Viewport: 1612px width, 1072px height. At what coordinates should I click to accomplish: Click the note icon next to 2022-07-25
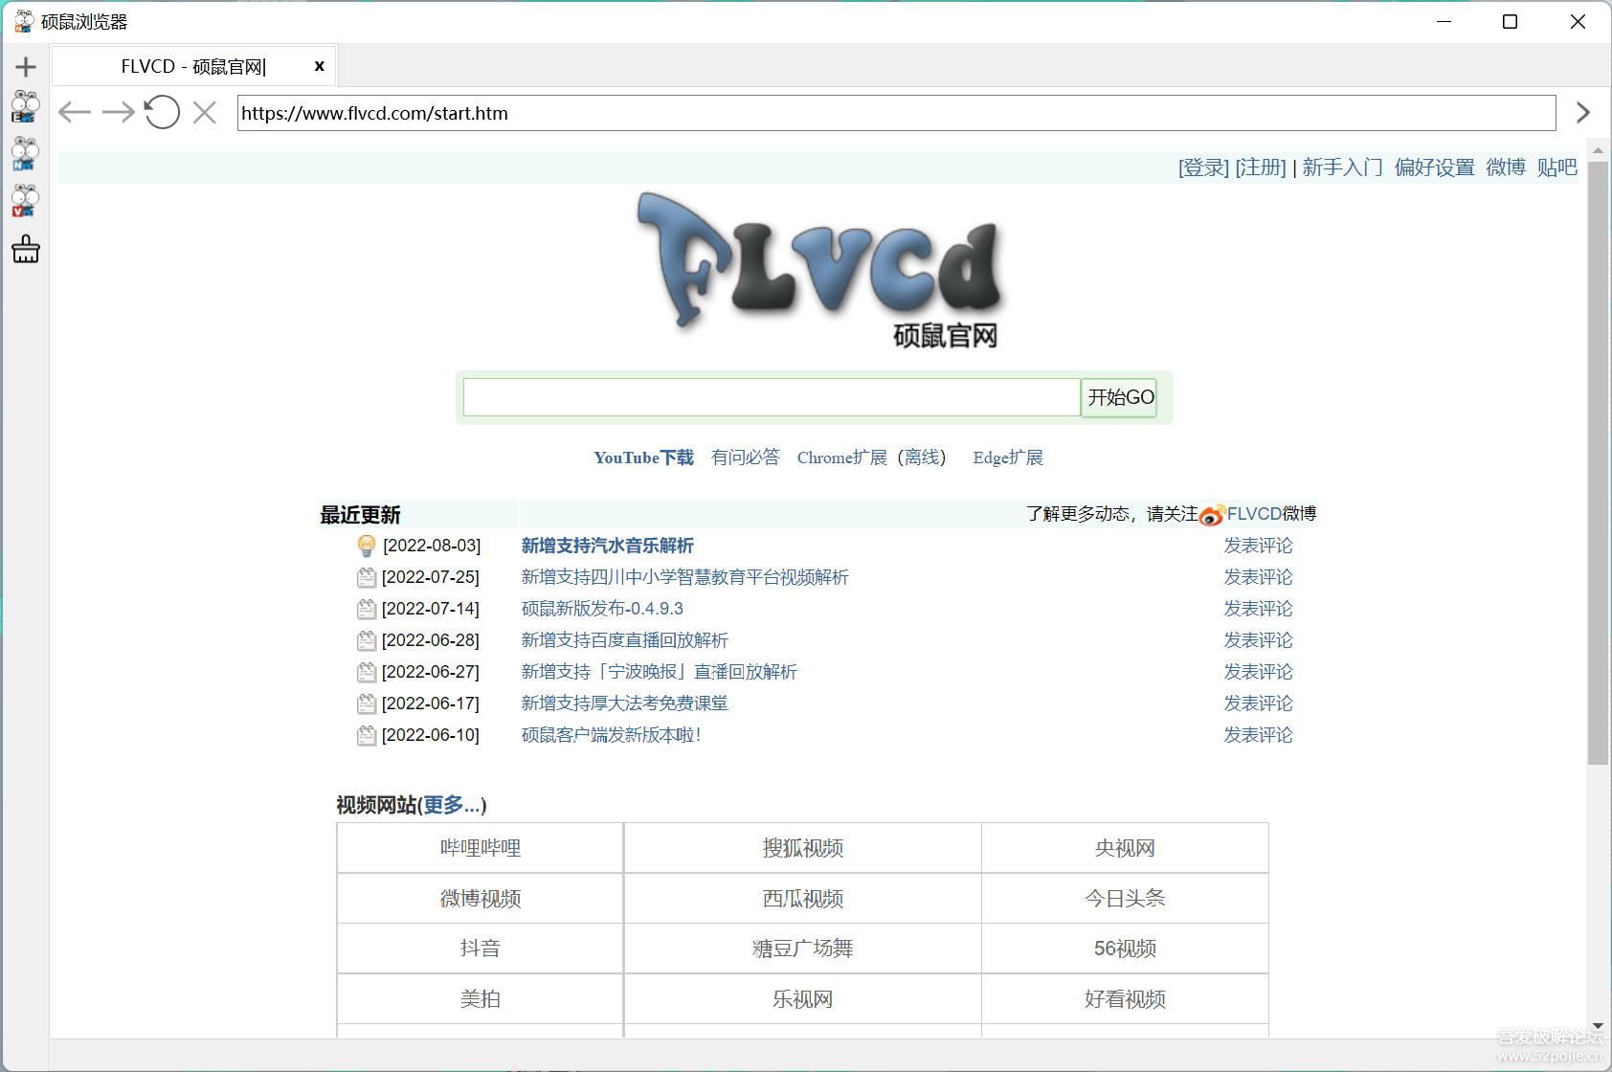367,577
